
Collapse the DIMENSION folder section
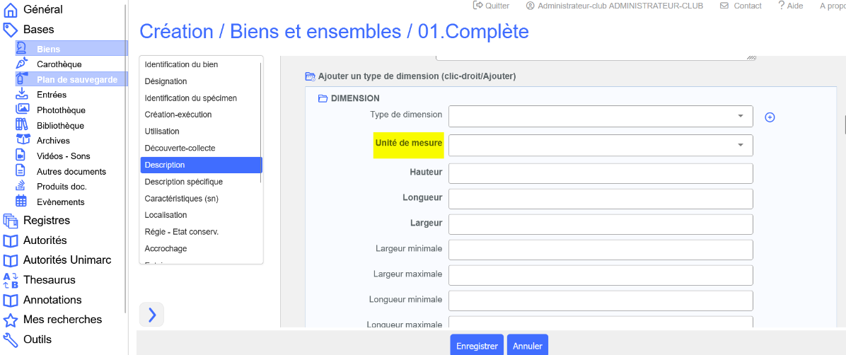point(323,98)
